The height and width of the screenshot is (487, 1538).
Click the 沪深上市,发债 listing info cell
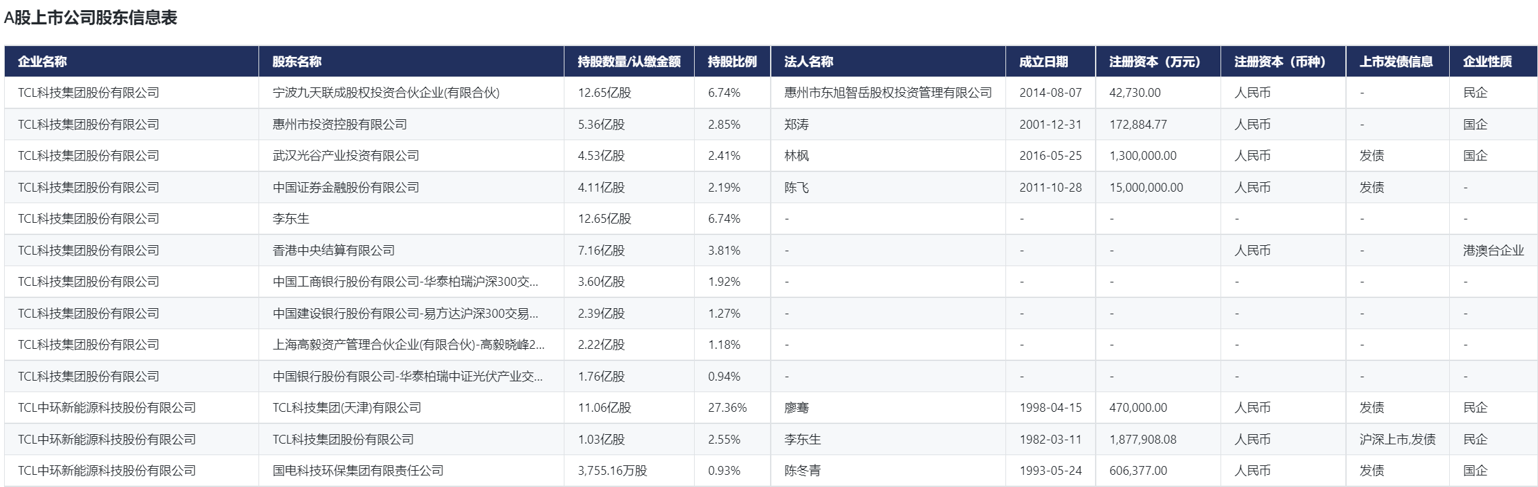[1398, 440]
